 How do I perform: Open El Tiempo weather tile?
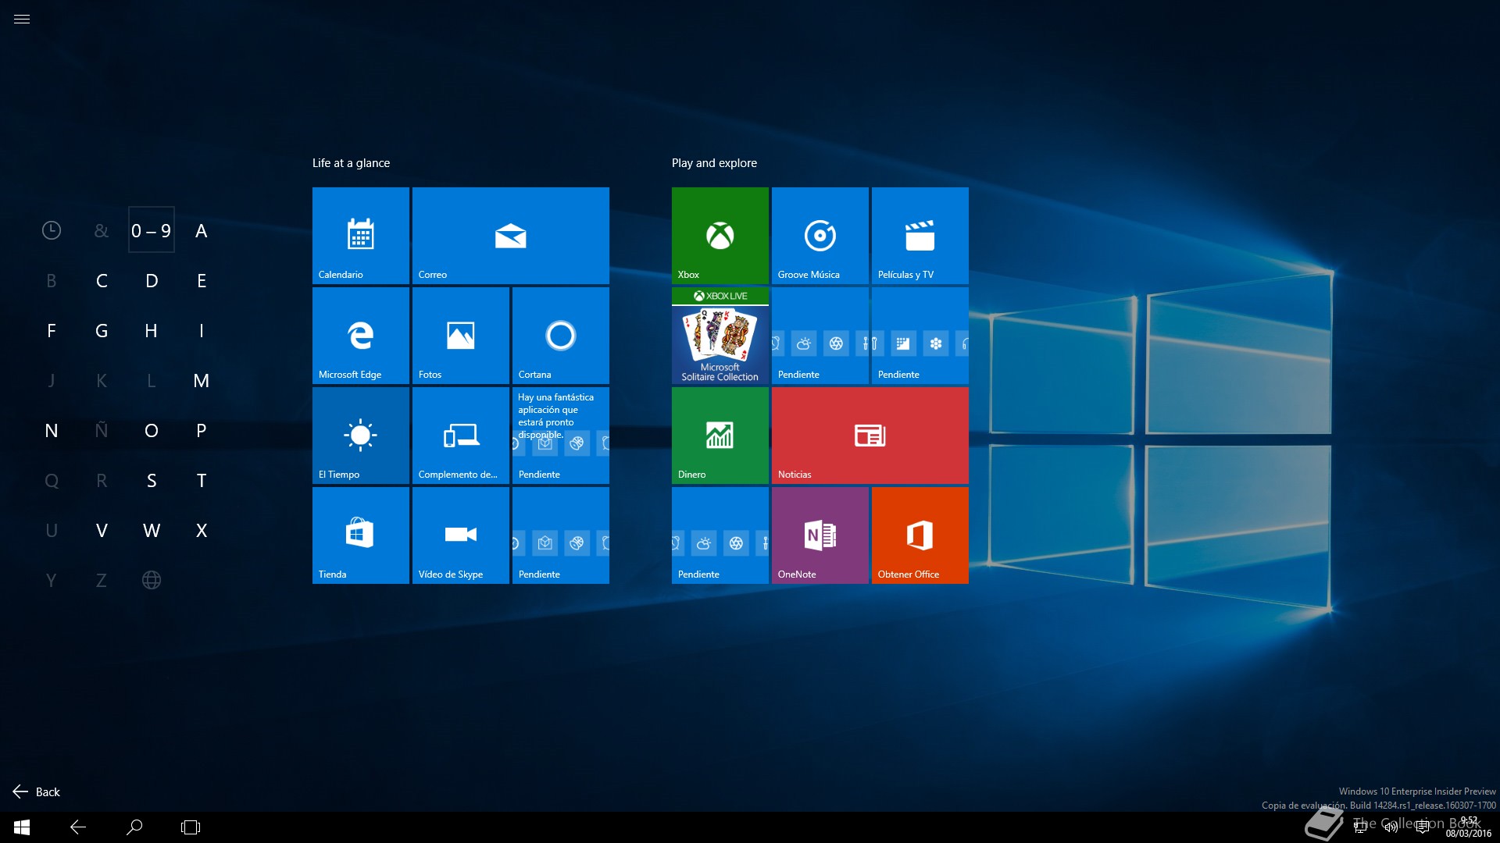click(361, 436)
